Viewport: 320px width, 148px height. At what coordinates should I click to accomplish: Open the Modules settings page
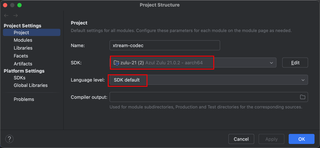tap(23, 40)
